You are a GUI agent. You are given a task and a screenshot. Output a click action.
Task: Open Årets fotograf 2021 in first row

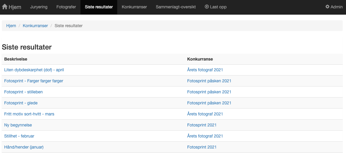tap(205, 70)
